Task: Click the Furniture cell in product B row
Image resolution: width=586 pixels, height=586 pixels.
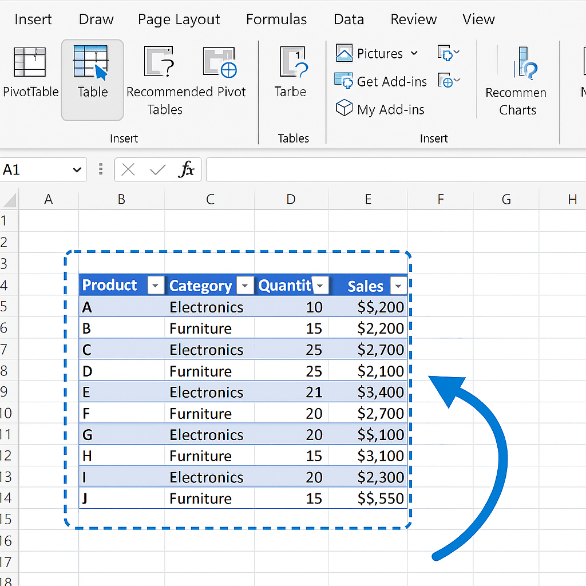Action: click(x=209, y=328)
